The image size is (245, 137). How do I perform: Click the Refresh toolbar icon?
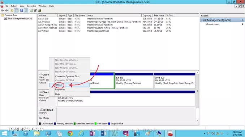tap(31, 10)
